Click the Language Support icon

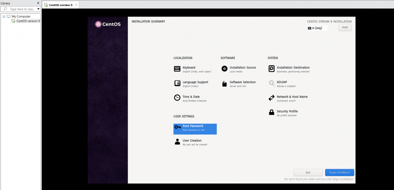177,83
